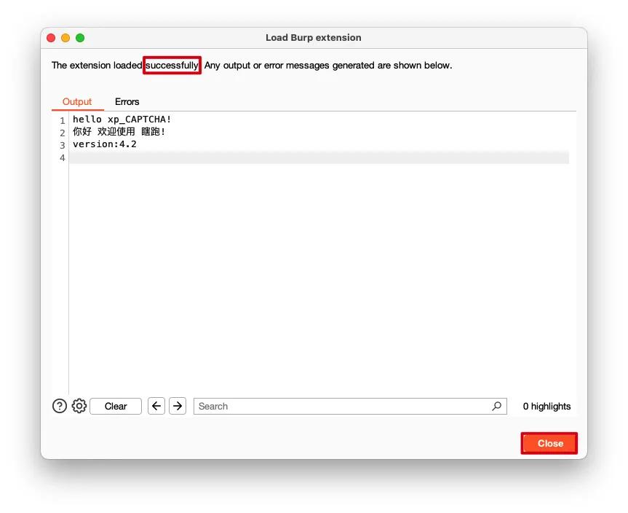This screenshot has width=628, height=513.
Task: Go to previous search match arrow
Action: (156, 406)
